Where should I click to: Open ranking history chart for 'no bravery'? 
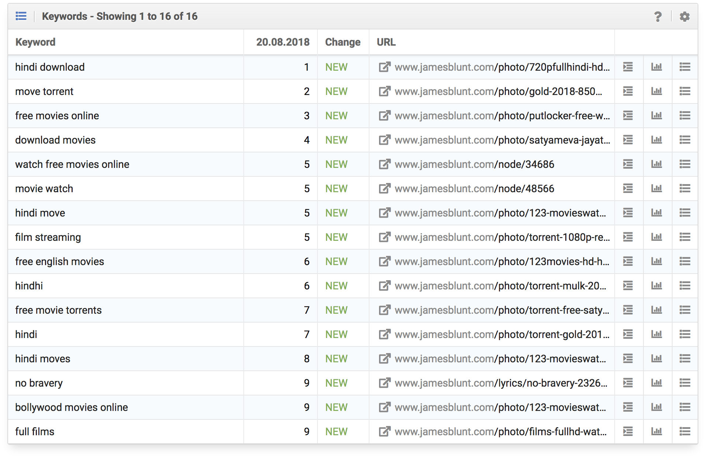[x=657, y=383]
